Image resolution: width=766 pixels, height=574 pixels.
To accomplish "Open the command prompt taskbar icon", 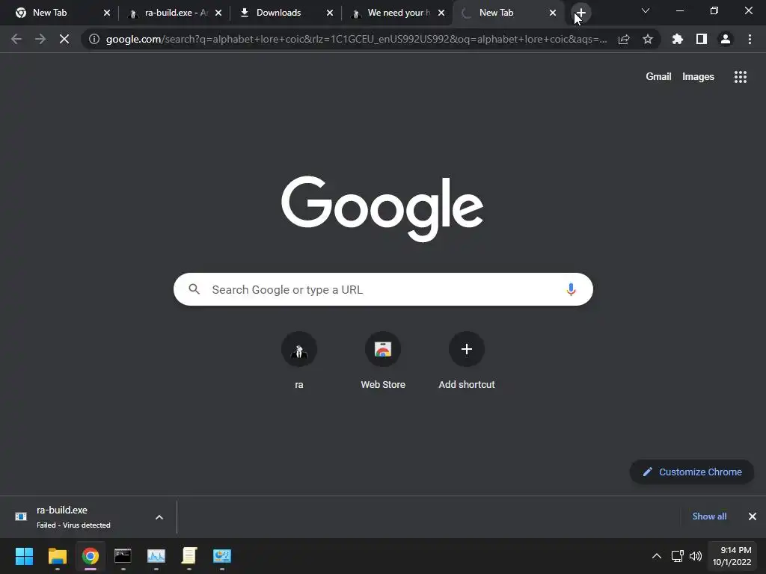I will [123, 556].
